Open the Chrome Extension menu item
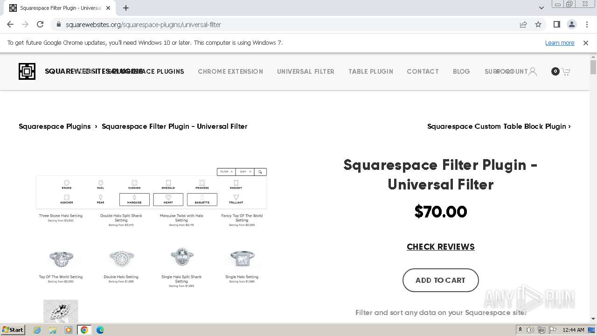The height and width of the screenshot is (336, 597). [x=230, y=71]
